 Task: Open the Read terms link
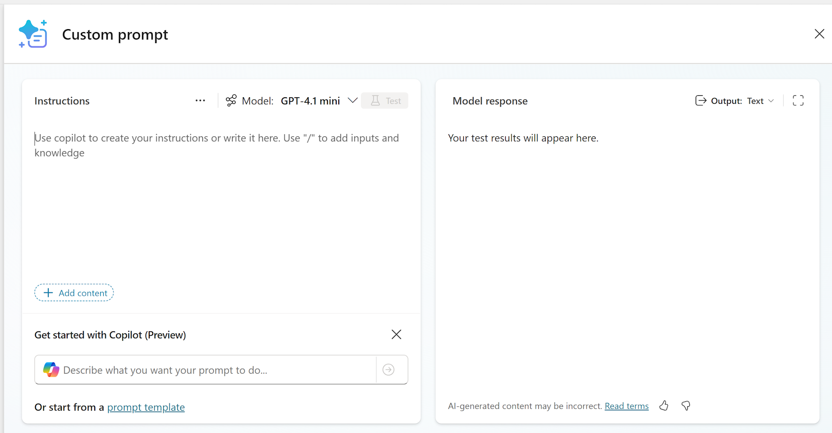click(x=627, y=406)
